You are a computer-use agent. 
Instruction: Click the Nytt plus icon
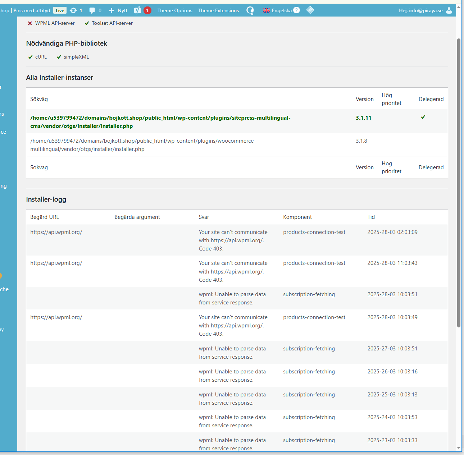[112, 10]
